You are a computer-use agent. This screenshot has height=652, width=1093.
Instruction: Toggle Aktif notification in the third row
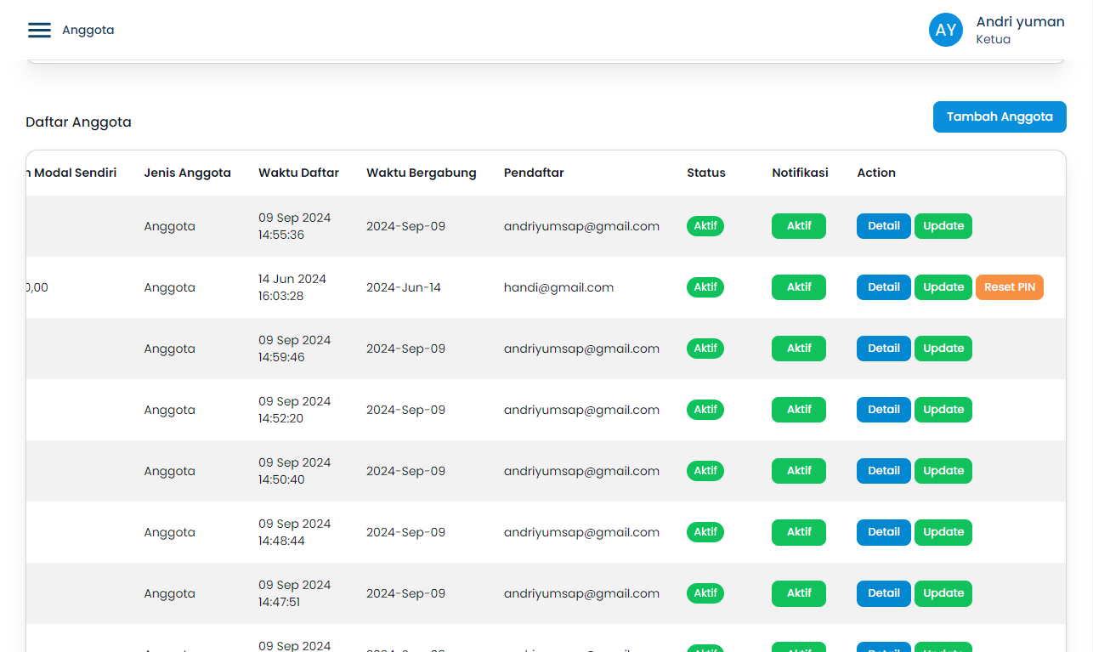pyautogui.click(x=798, y=349)
